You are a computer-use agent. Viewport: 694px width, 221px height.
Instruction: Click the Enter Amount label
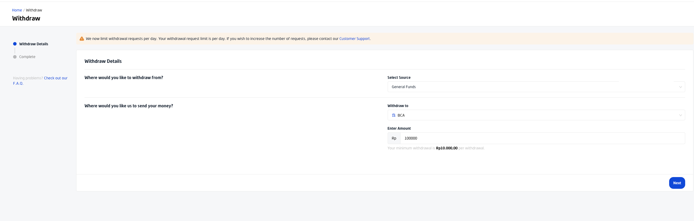(x=399, y=128)
